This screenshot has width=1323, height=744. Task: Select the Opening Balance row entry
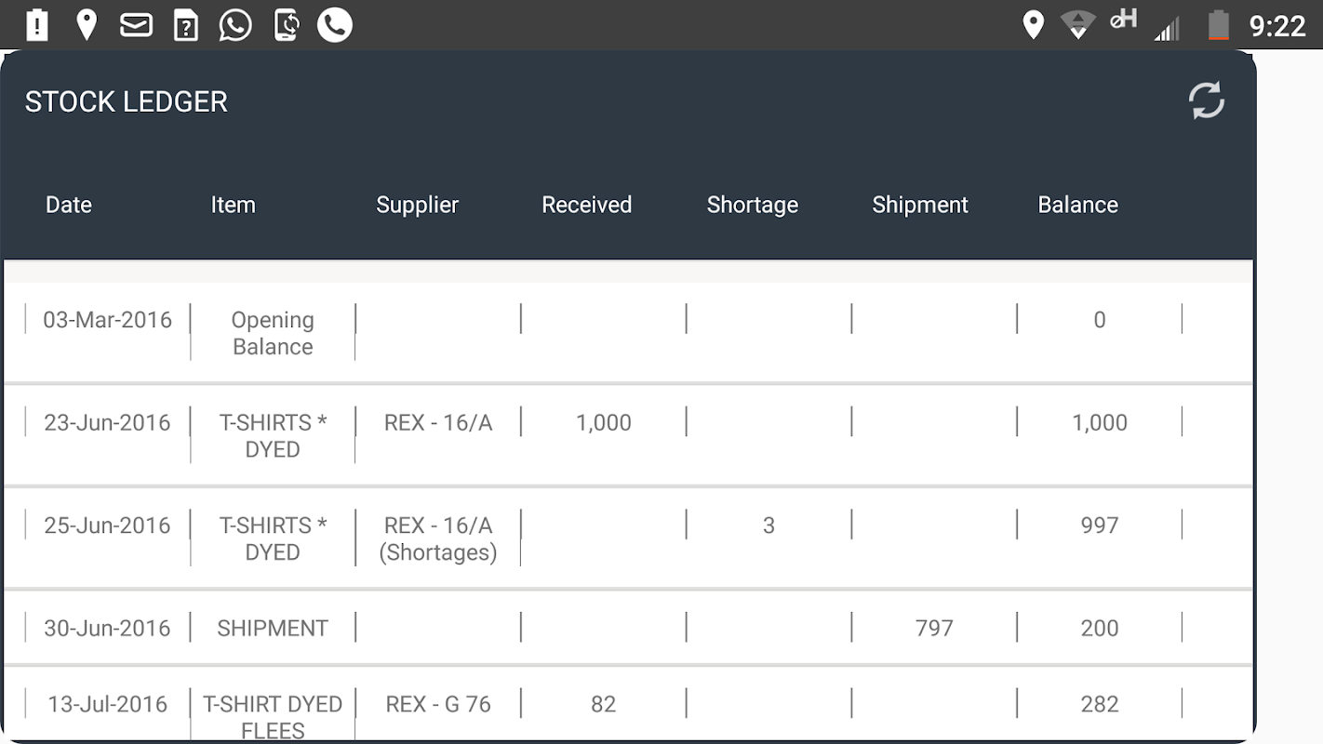273,333
